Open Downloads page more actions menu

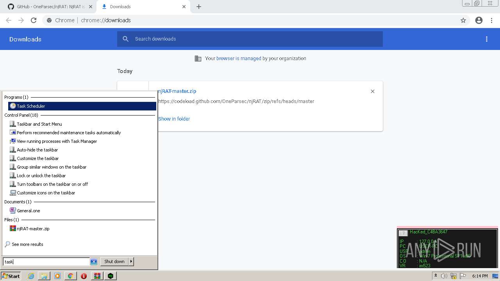pos(487,39)
